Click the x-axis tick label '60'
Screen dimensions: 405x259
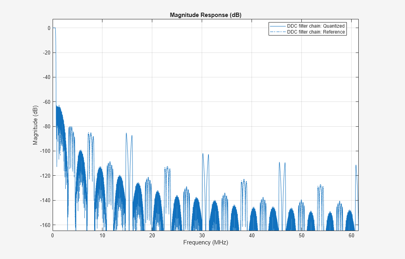[351, 235]
